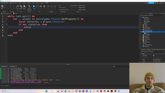Click Toggle Comment action
This screenshot has height=93, width=165.
[x=82, y=5]
